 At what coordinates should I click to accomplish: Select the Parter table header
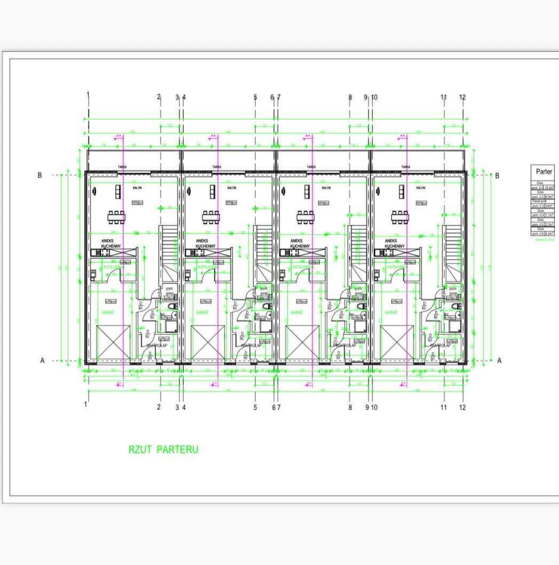pos(544,172)
